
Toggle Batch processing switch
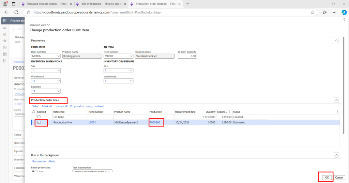(34, 171)
